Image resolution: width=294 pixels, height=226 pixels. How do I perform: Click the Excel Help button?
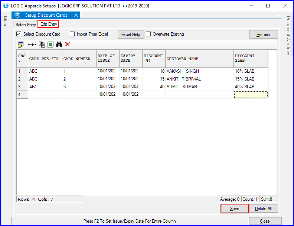tap(131, 35)
